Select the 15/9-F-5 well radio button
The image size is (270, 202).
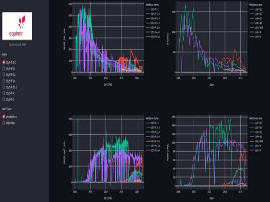(4, 99)
